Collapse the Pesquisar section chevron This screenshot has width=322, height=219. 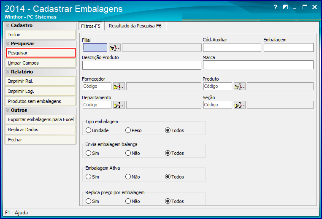click(8, 44)
